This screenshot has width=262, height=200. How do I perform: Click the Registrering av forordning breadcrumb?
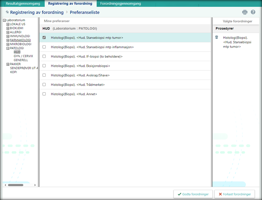37,12
